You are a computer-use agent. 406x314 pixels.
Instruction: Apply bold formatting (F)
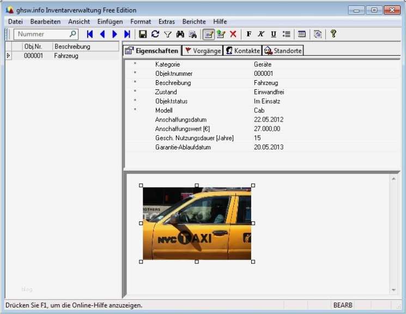coord(249,34)
